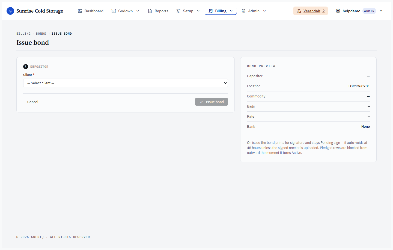Viewport: 393px width, 250px height.
Task: Click the BONDS breadcrumb
Action: click(x=41, y=34)
